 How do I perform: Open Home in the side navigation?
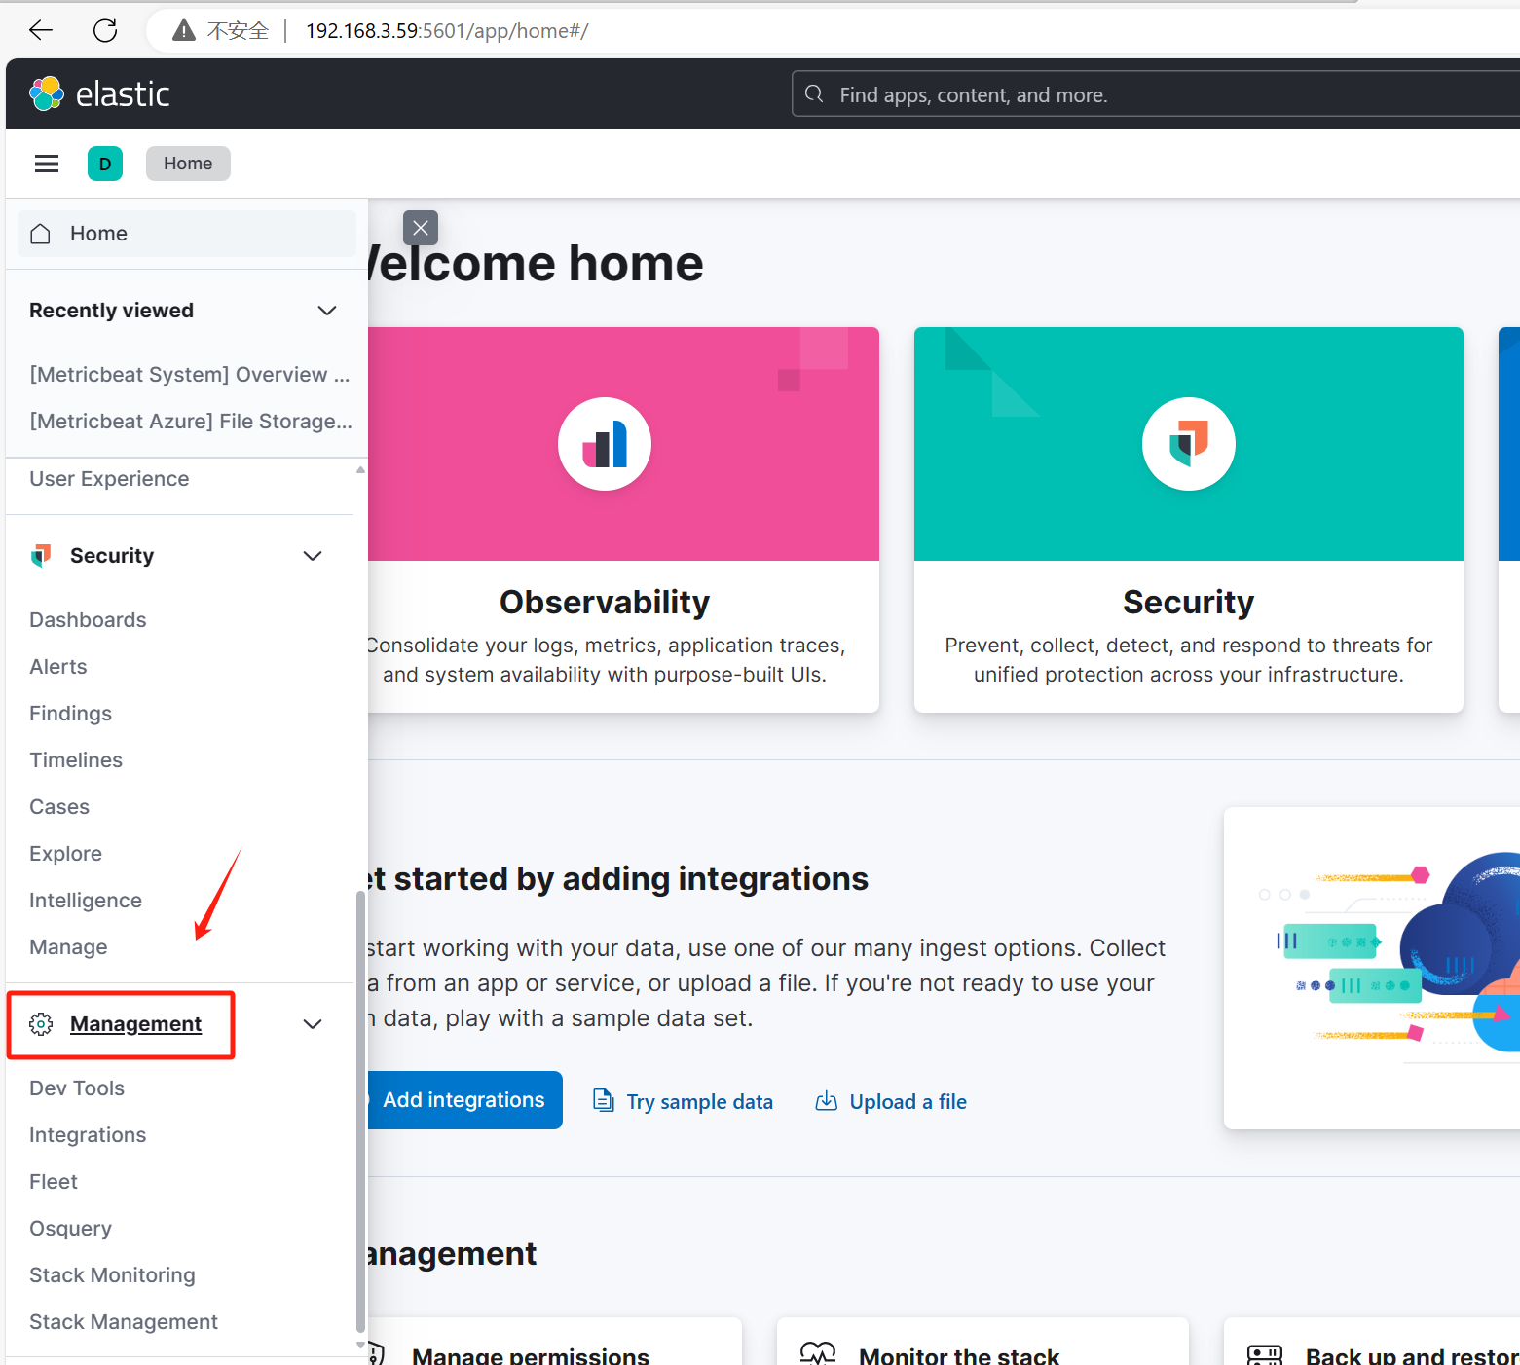tap(187, 234)
